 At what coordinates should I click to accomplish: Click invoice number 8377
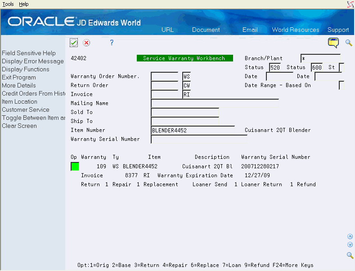point(131,175)
